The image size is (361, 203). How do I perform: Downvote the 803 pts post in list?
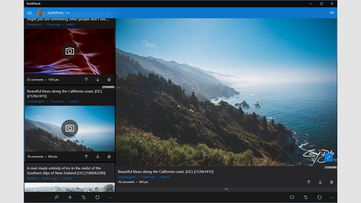pyautogui.click(x=98, y=156)
